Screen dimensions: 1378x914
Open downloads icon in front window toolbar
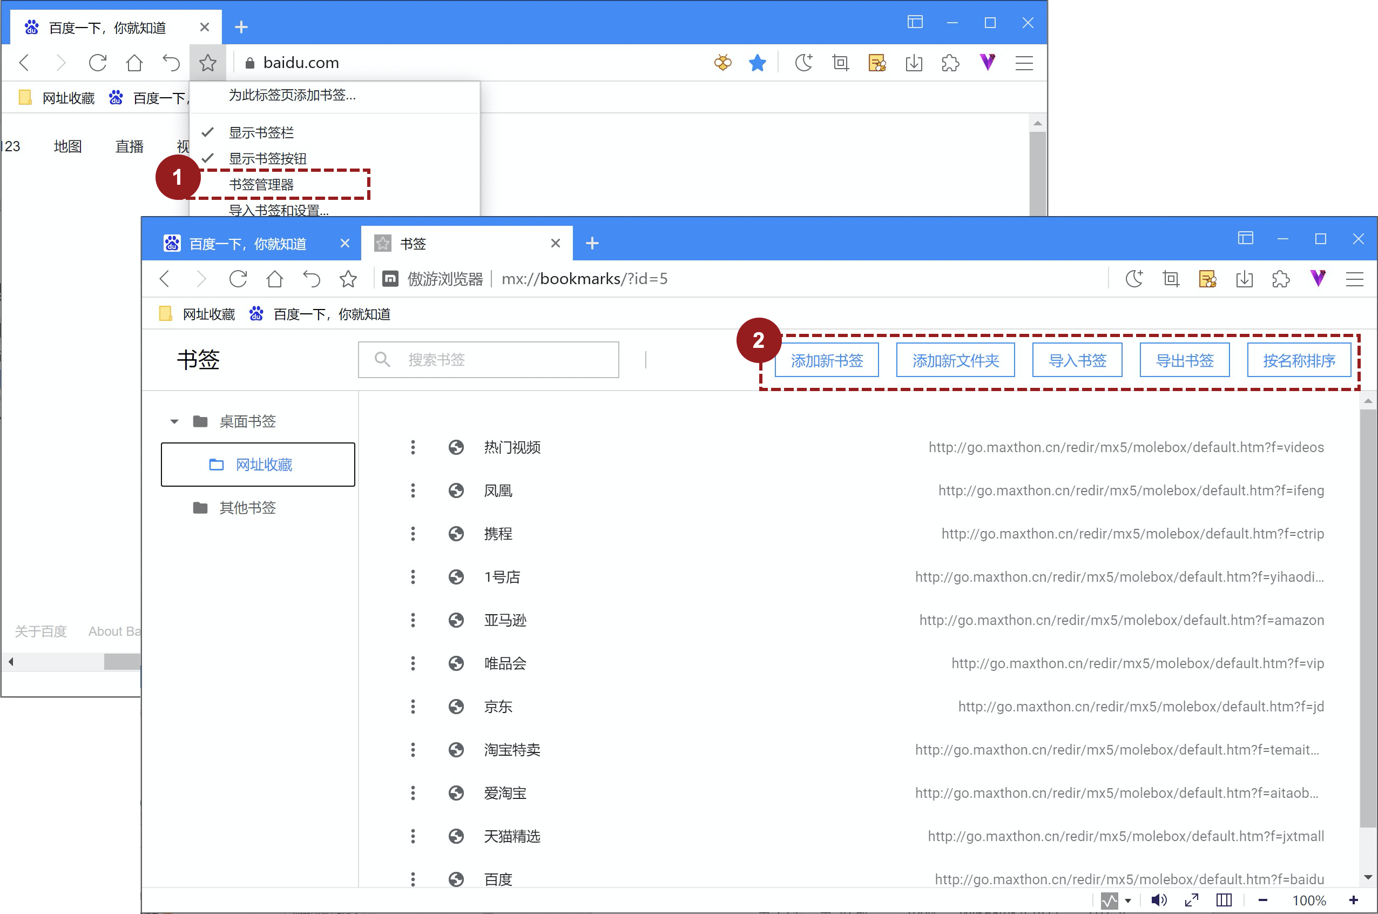[1244, 279]
